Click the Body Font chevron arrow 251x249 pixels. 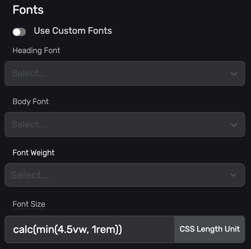click(x=234, y=125)
